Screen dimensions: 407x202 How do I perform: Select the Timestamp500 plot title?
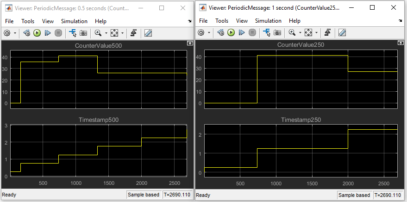pyautogui.click(x=98, y=120)
